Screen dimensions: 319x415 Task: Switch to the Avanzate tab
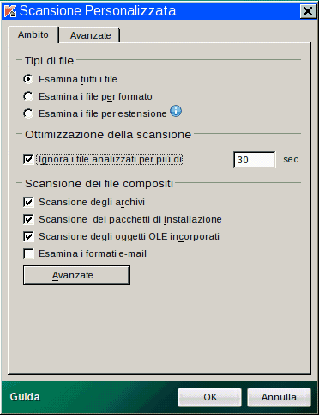tap(90, 35)
